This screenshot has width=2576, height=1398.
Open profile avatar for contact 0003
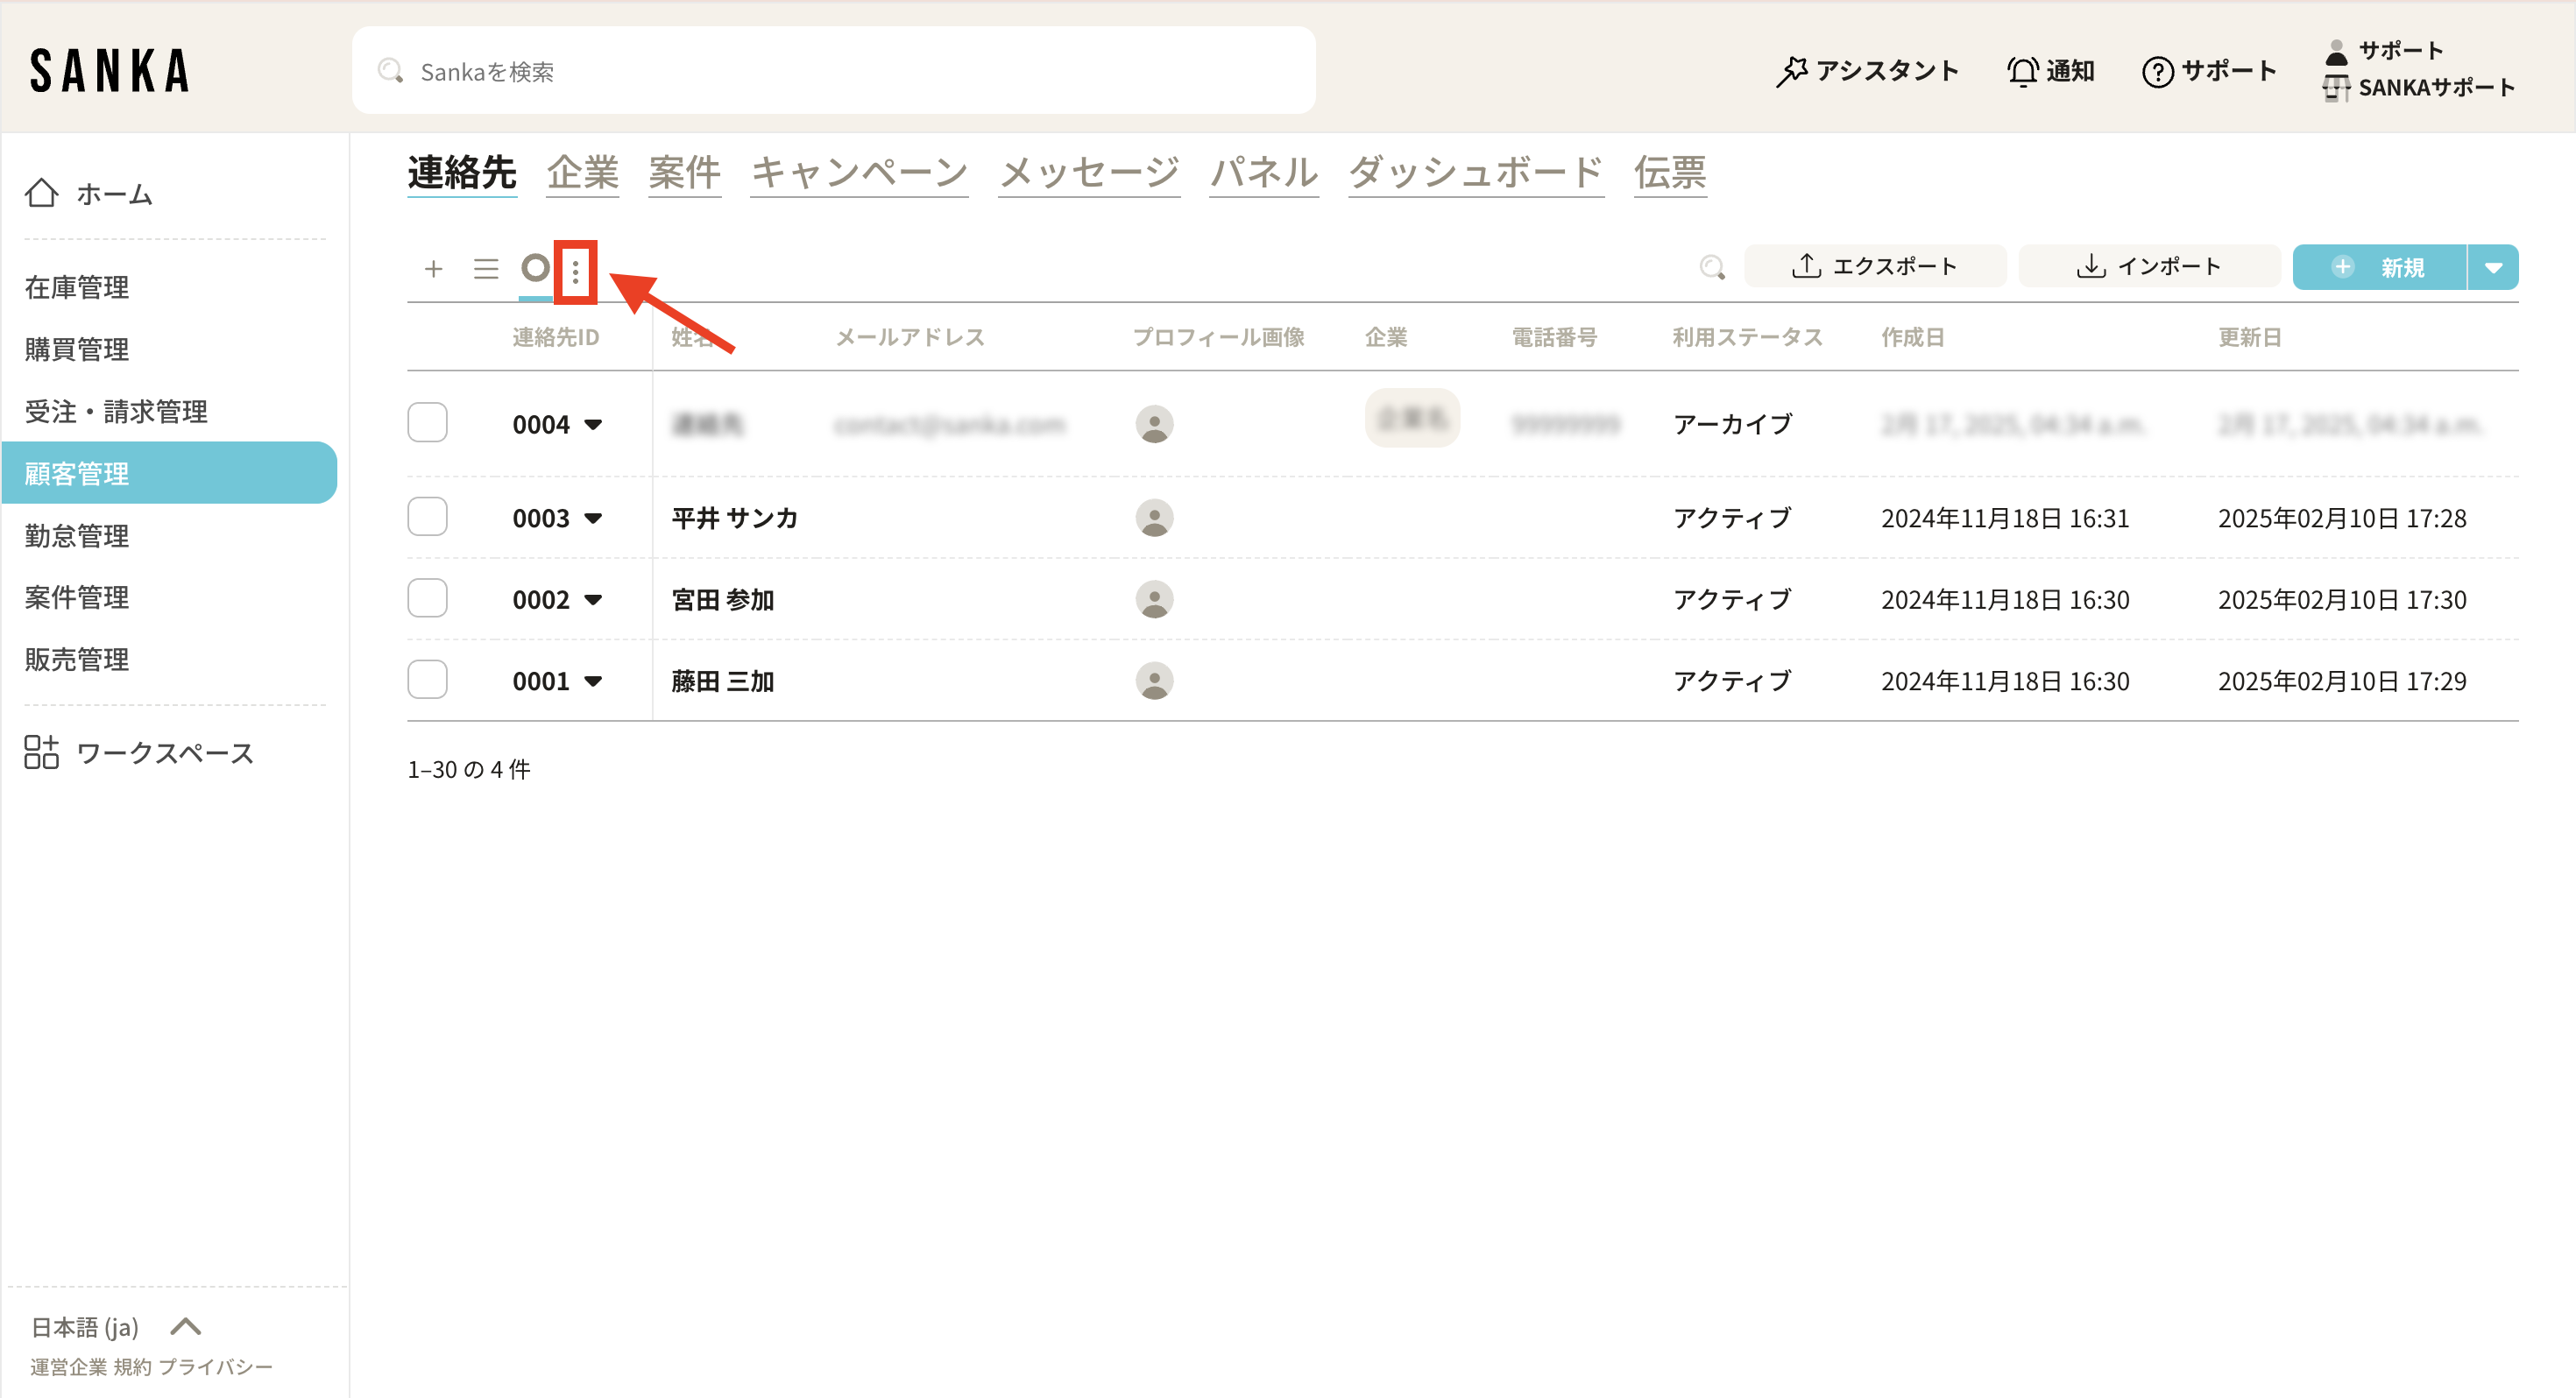(x=1154, y=518)
